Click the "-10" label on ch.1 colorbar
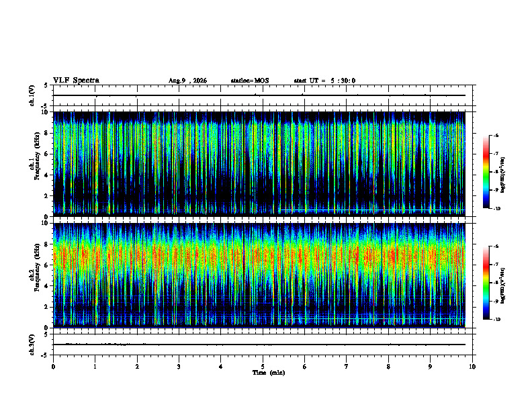532x411 pixels. pyautogui.click(x=496, y=209)
